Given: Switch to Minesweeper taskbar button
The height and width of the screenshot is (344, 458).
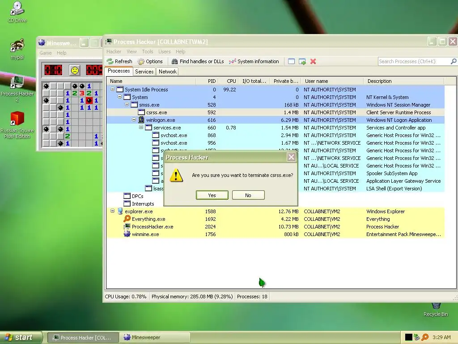Looking at the screenshot, I should coord(155,338).
